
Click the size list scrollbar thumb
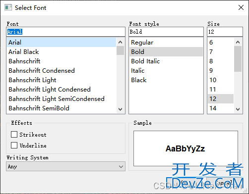pos(238,59)
